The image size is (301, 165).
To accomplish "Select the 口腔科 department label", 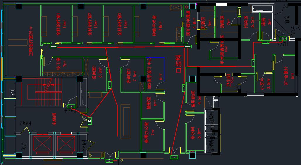I will coord(178,64).
